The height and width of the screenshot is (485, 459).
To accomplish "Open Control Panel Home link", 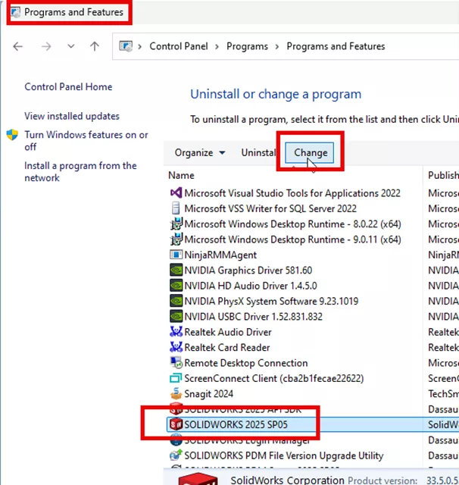I will coord(68,87).
